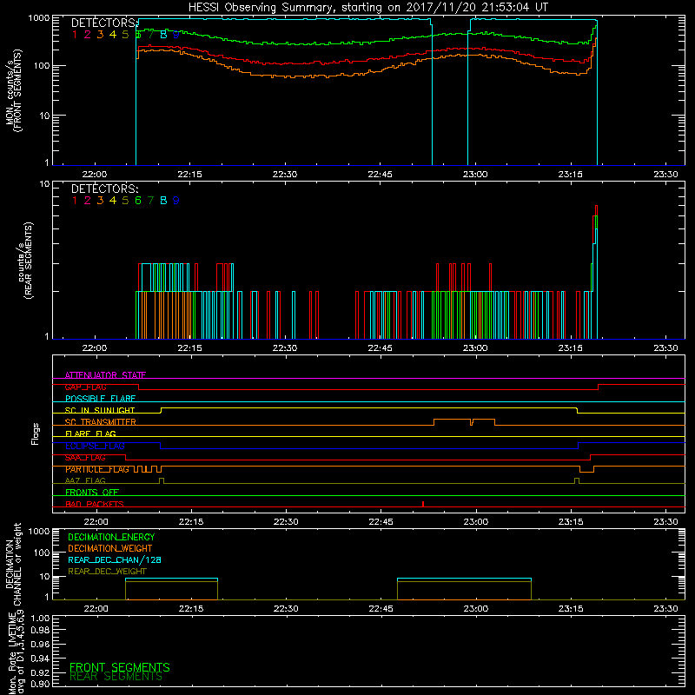695x695 pixels.
Task: Click the DECIMATION_WEIGHT legend entry
Action: (x=110, y=548)
